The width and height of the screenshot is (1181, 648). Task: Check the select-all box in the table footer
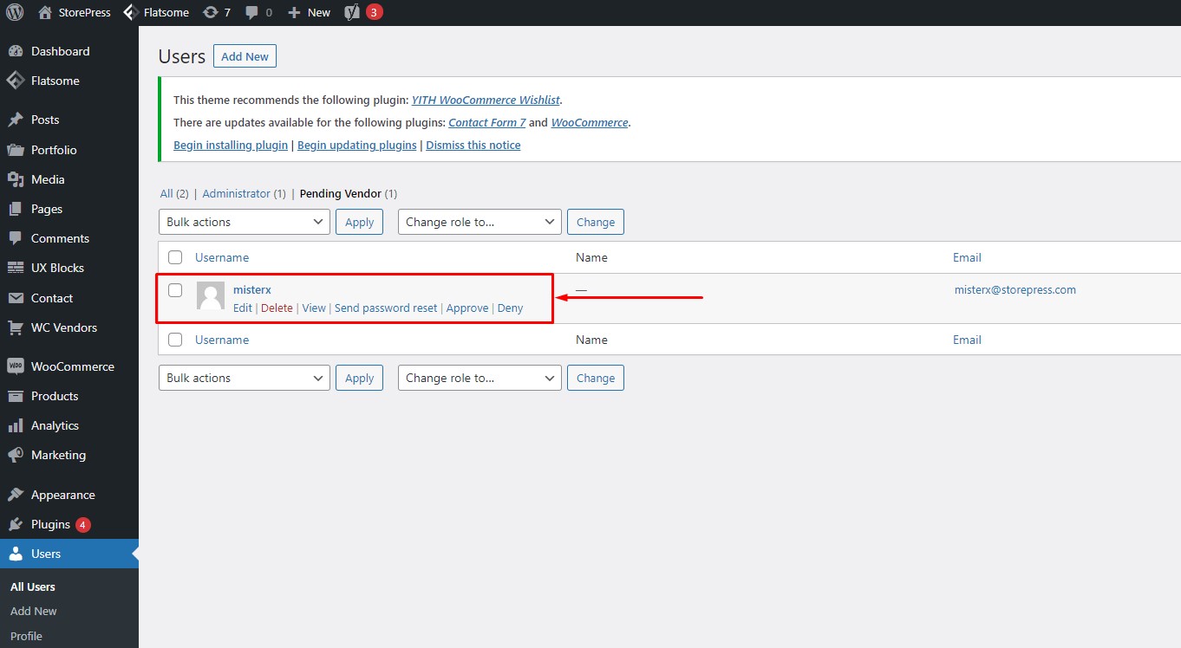click(x=175, y=340)
